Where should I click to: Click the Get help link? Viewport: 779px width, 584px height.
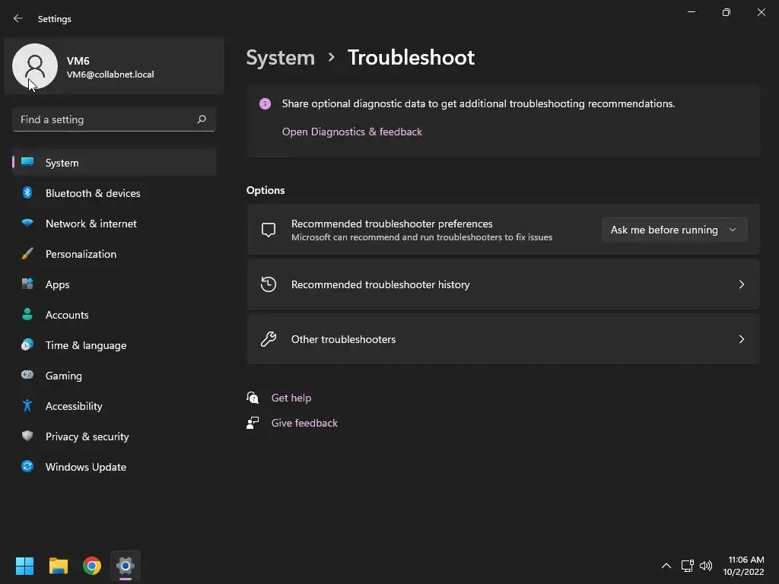tap(291, 398)
